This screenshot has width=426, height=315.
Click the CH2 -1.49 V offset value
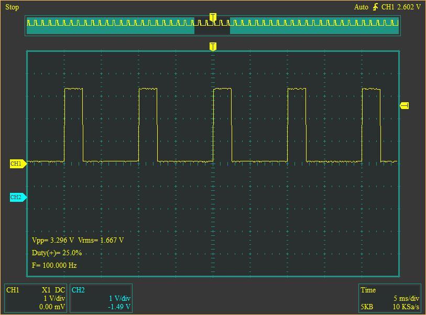point(119,307)
